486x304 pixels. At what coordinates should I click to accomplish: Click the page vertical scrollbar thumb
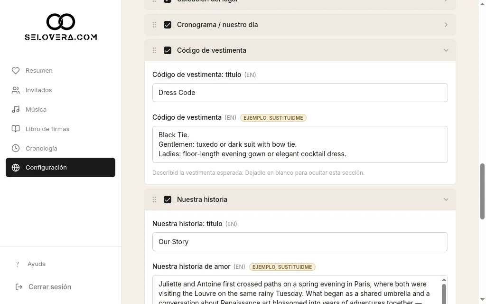click(x=482, y=191)
